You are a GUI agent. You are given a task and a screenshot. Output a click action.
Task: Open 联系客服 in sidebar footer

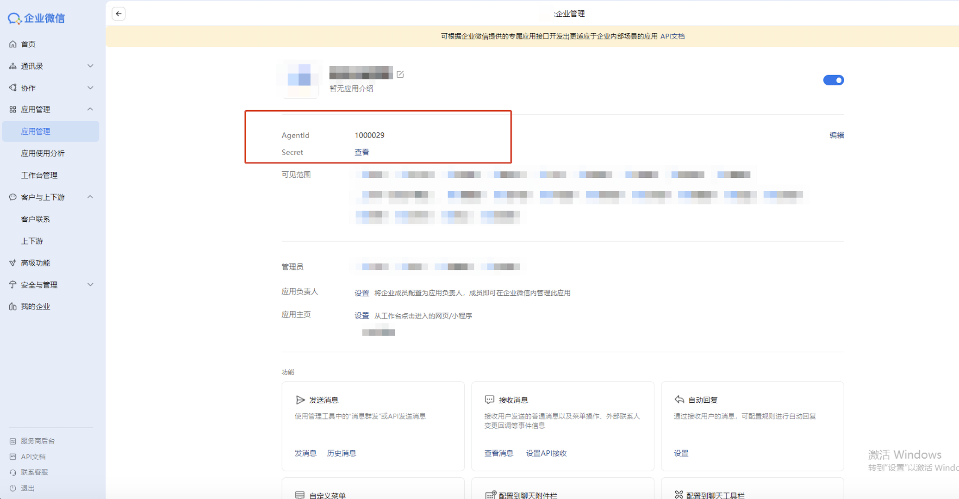pos(34,472)
